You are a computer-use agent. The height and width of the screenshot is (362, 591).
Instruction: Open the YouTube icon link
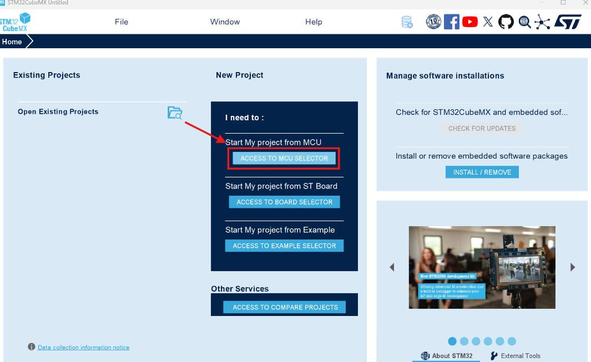coord(469,22)
